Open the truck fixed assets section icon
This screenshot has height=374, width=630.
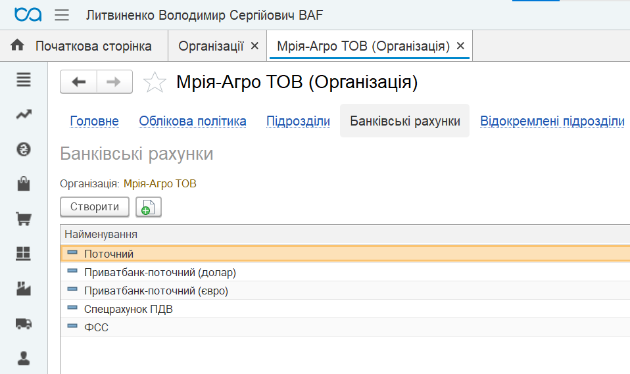(24, 323)
